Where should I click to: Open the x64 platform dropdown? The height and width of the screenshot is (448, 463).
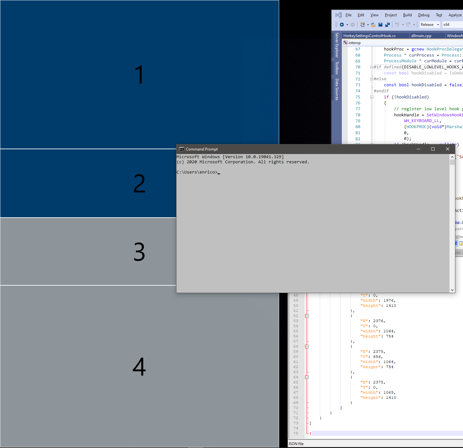(x=452, y=25)
